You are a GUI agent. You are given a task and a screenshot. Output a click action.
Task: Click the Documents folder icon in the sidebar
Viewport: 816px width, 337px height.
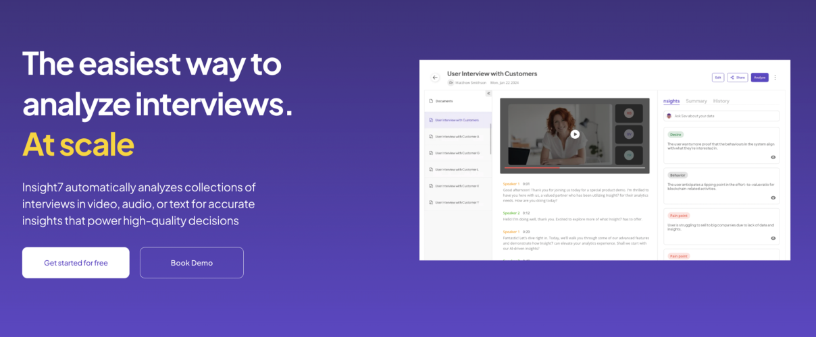431,101
